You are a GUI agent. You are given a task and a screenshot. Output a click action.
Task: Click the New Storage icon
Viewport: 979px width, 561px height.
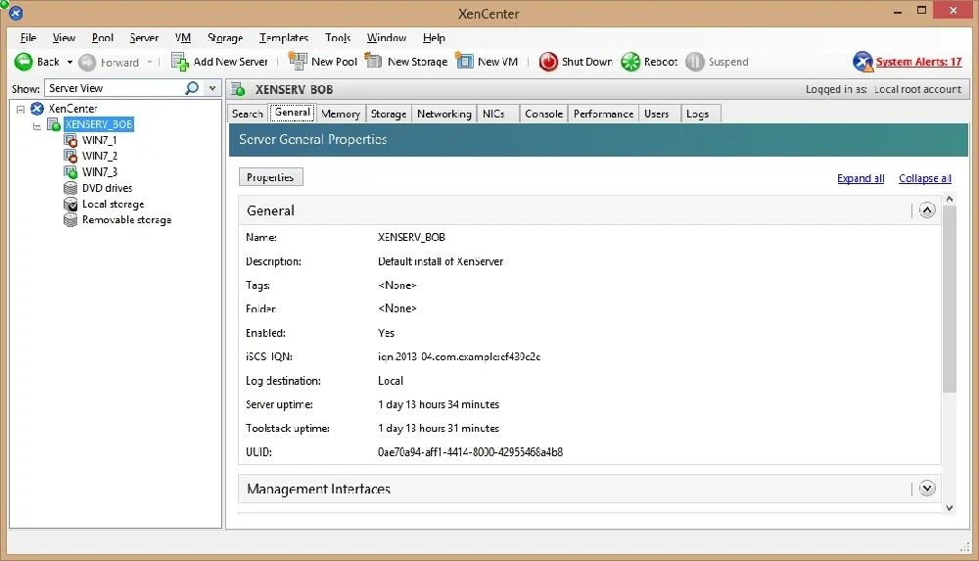point(373,61)
